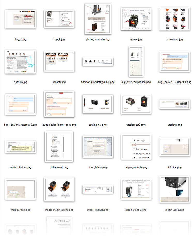
Task: Click the photo_base rules.jpg thumbnail
Action: click(x=98, y=19)
